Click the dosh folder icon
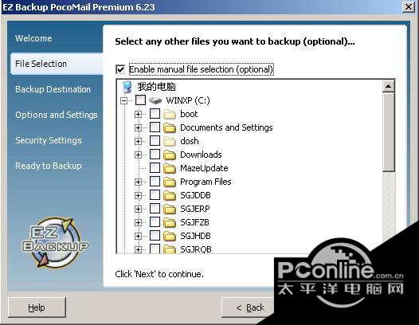The width and height of the screenshot is (419, 325). [170, 141]
